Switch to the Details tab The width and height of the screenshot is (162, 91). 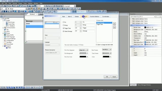(x=77, y=16)
